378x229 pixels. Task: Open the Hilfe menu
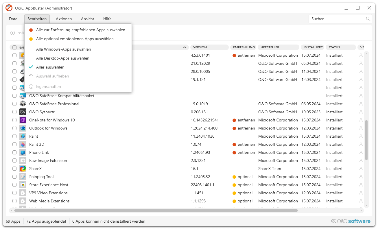click(107, 19)
